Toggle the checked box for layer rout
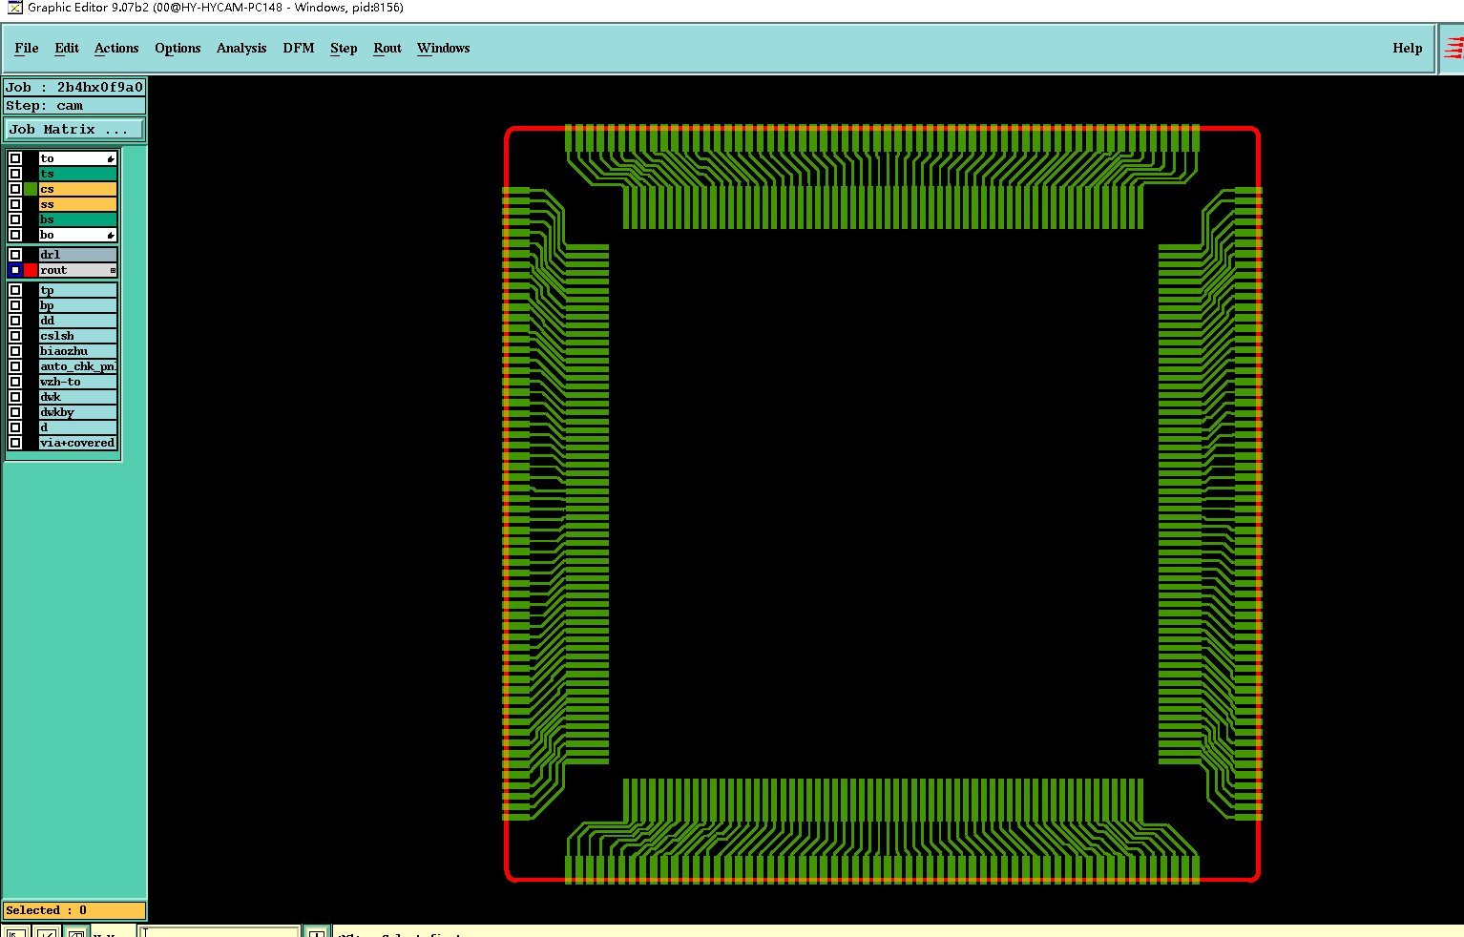The height and width of the screenshot is (937, 1464). pyautogui.click(x=15, y=270)
